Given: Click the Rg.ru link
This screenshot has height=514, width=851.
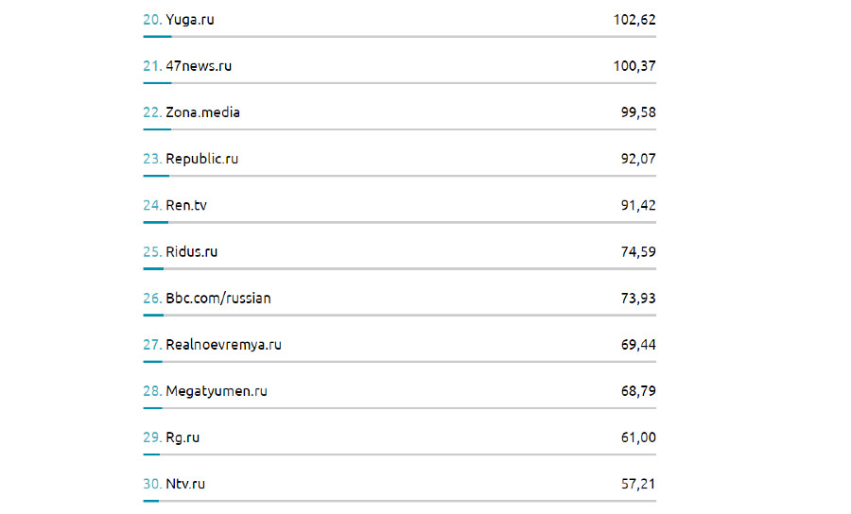Looking at the screenshot, I should (182, 437).
